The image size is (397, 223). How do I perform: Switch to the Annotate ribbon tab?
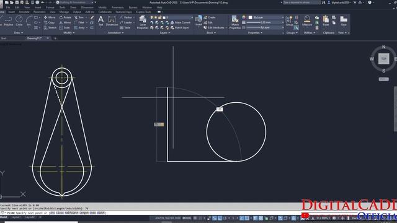pos(24,12)
